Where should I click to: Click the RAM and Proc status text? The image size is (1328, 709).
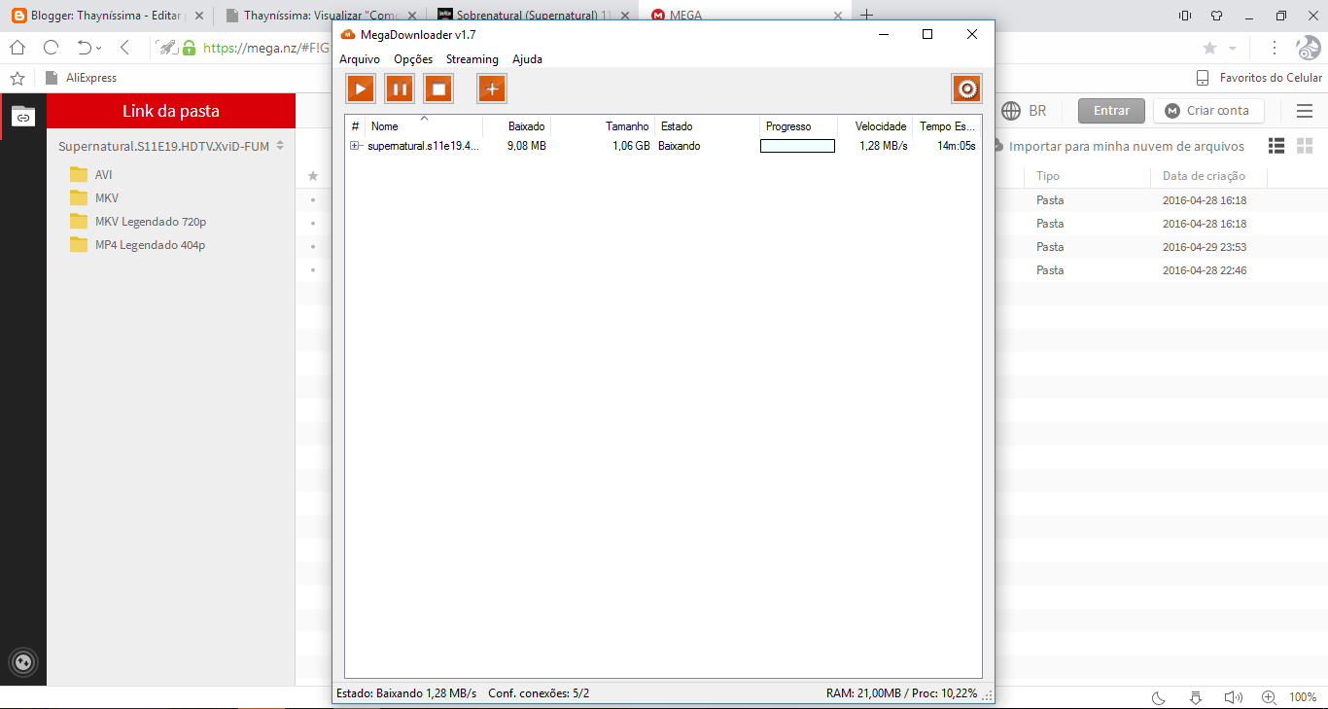pyautogui.click(x=901, y=693)
